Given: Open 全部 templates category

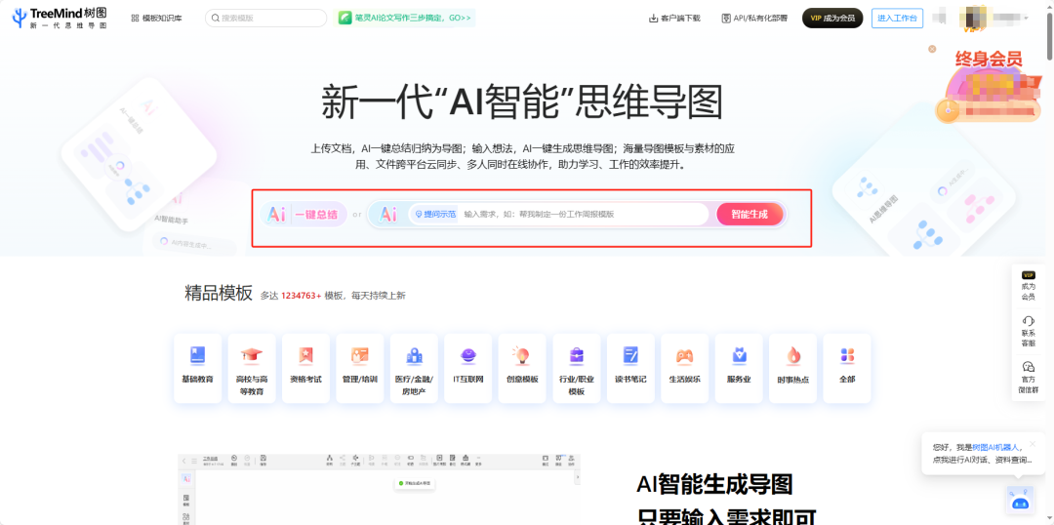Looking at the screenshot, I should (847, 368).
